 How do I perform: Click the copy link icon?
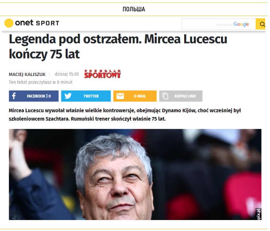tap(165, 96)
